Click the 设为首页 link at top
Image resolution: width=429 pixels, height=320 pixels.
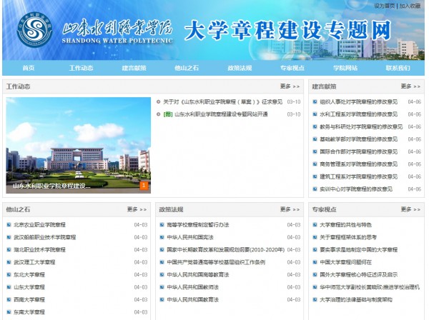(x=384, y=5)
